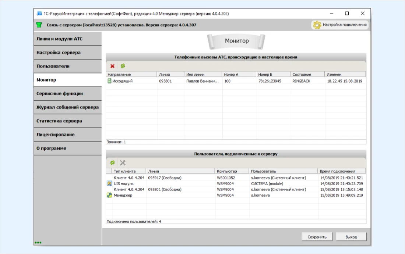Open Сервисные функции section
Screen dimensions: 405x254
(67, 94)
